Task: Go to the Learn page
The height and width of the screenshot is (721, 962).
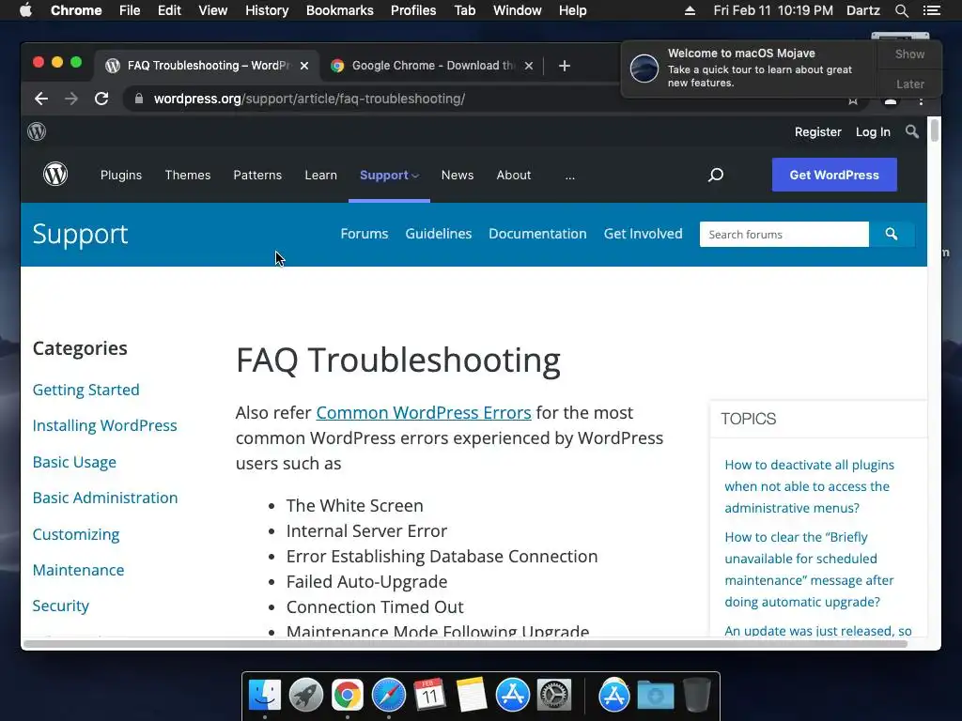Action: 321,176
